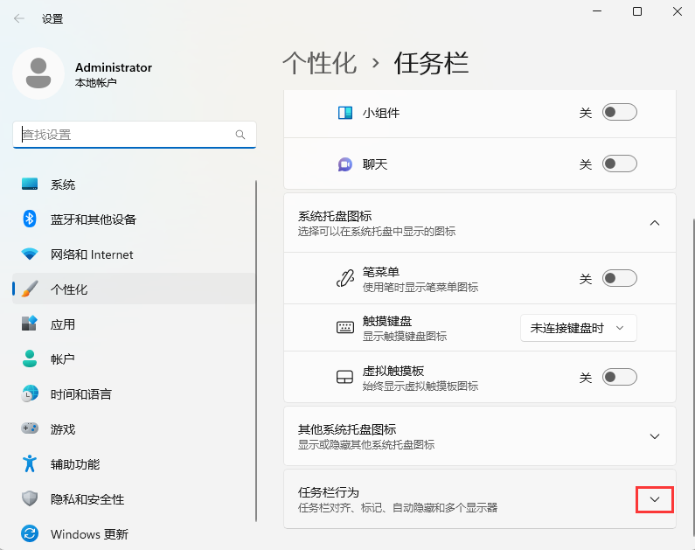Select the 应用 settings category
This screenshot has width=695, height=550.
[134, 324]
